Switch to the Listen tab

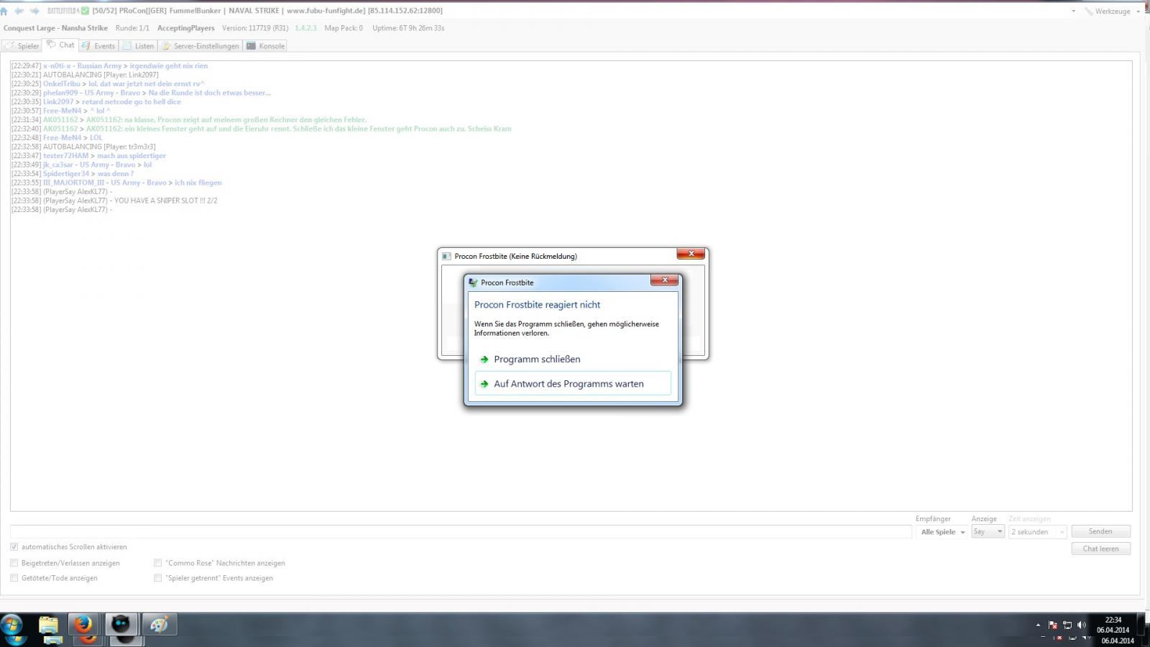pos(138,46)
